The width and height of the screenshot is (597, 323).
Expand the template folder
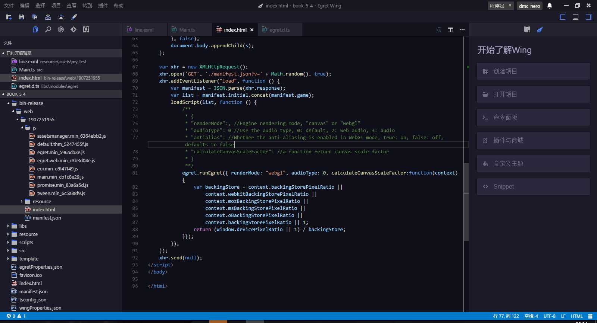point(8,259)
